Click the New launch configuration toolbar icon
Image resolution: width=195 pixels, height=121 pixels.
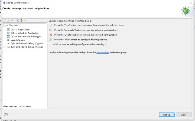pyautogui.click(x=4, y=20)
